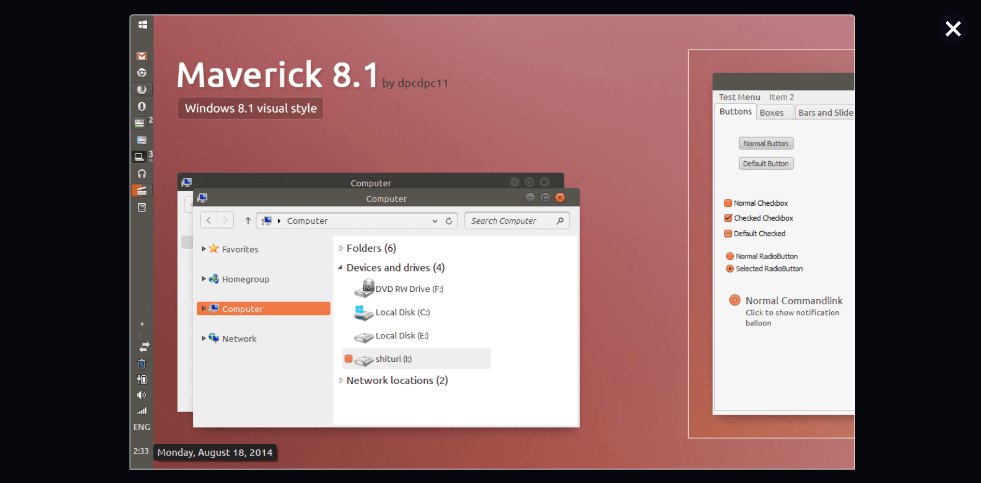This screenshot has height=483, width=981.
Task: Focus the Search Computer field
Action: 517,221
